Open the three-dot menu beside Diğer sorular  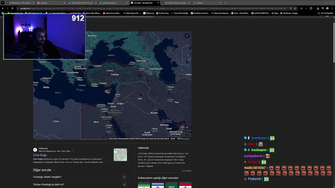(54, 170)
